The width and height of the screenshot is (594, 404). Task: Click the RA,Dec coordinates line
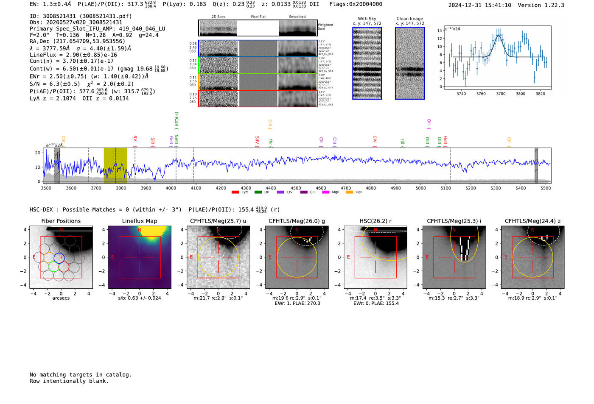[78, 41]
